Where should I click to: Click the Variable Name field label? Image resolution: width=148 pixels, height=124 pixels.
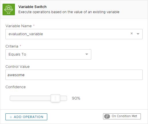click(x=19, y=26)
